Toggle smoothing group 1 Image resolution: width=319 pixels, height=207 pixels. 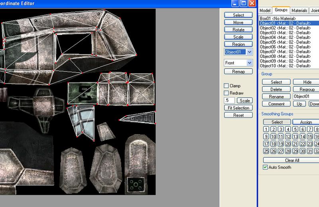266,129
